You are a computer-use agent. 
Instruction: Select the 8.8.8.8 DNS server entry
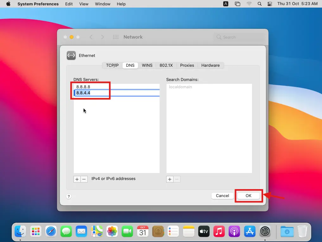117,87
